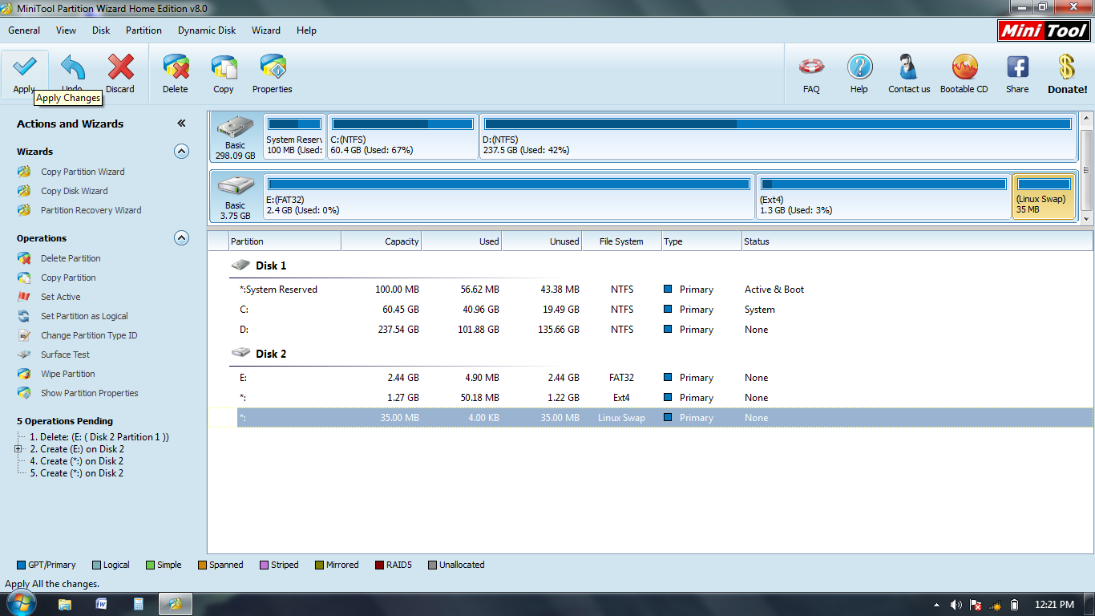Click the Apply checkmark icon
This screenshot has height=616, width=1095.
pyautogui.click(x=24, y=67)
